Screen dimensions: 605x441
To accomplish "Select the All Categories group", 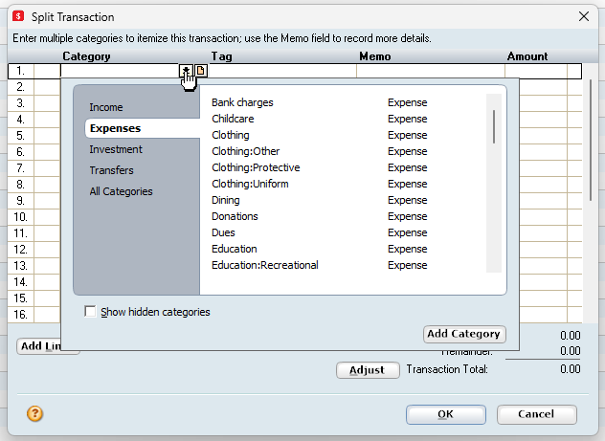I will [x=122, y=191].
